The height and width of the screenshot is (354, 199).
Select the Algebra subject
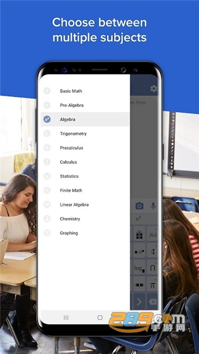click(x=85, y=119)
